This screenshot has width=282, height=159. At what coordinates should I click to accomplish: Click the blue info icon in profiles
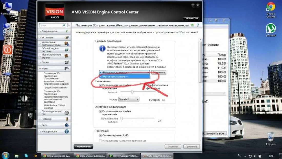(x=102, y=49)
